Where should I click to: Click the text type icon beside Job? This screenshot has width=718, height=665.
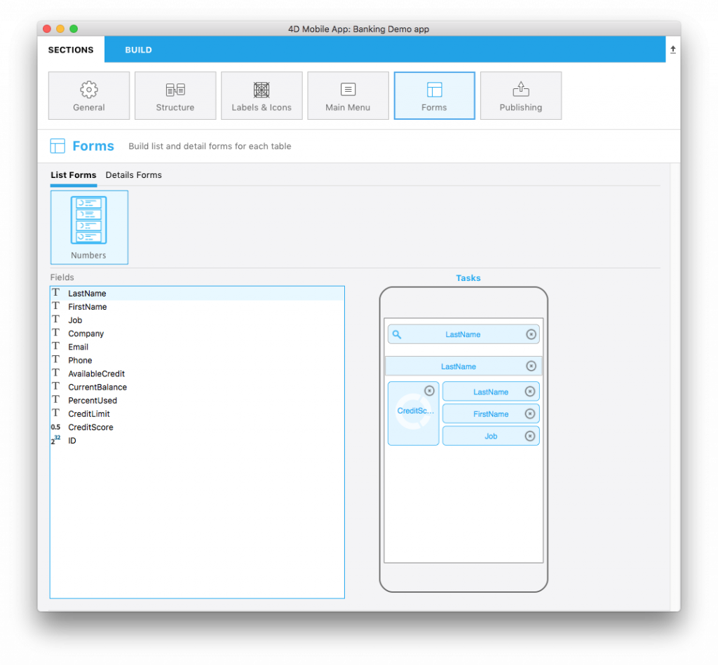[x=56, y=320]
